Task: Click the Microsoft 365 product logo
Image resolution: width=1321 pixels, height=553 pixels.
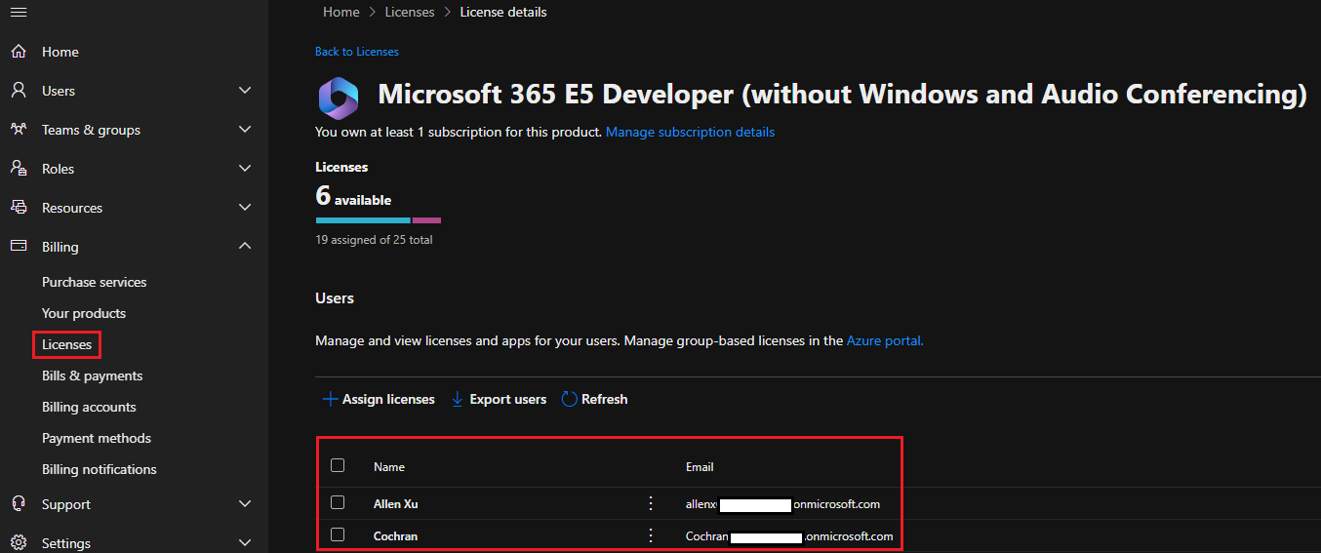Action: [339, 97]
